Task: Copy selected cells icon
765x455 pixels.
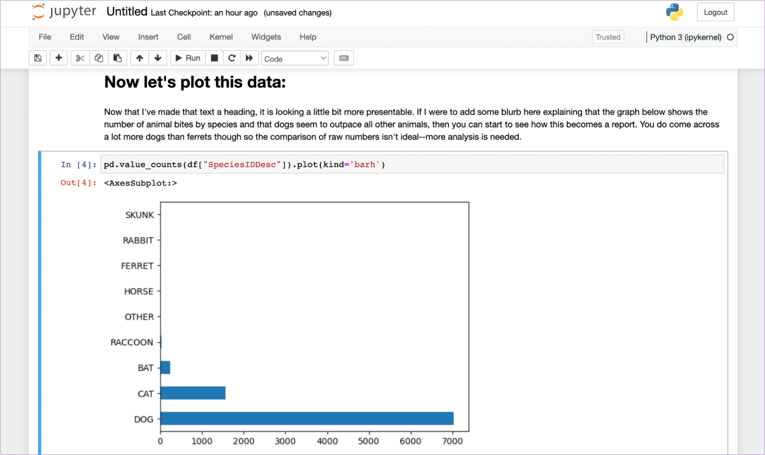Action: tap(99, 58)
